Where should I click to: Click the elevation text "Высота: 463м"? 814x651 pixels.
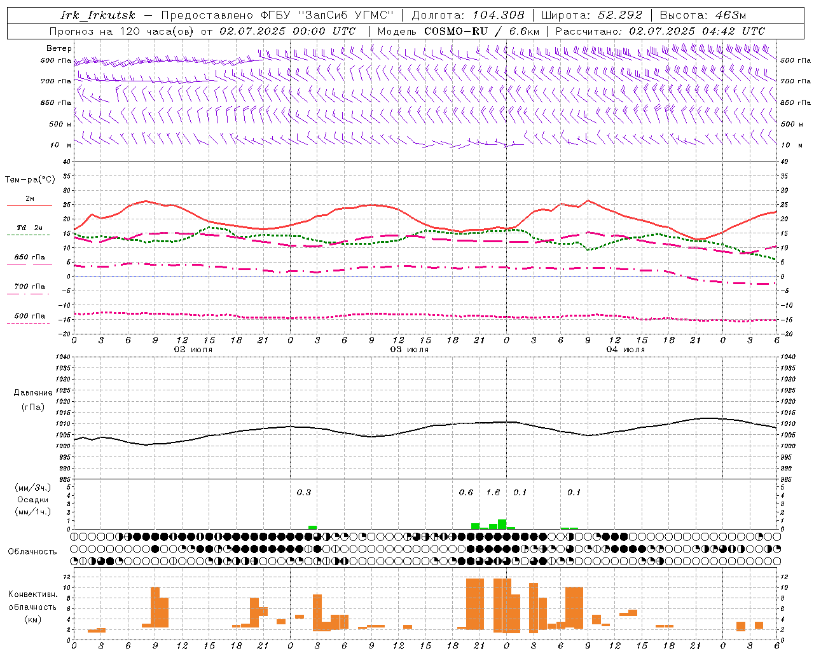point(703,15)
